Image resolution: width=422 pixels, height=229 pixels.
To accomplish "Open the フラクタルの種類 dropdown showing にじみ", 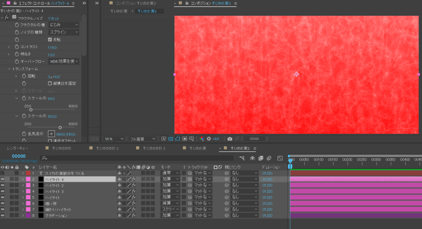I will [x=63, y=25].
